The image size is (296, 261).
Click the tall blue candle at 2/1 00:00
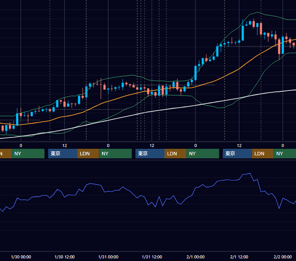click(x=195, y=73)
